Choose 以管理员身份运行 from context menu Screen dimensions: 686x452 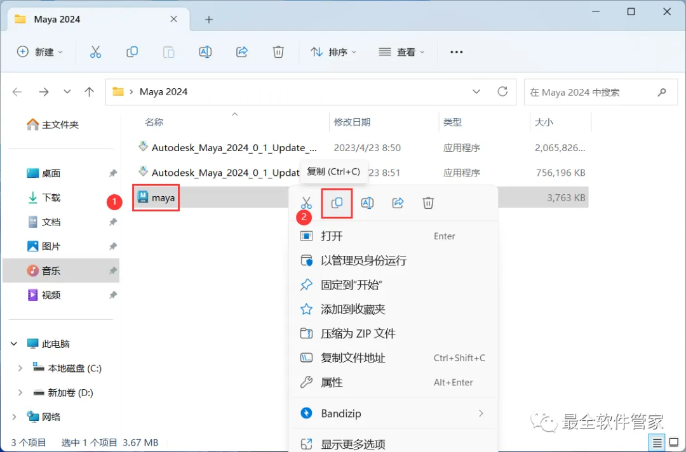tap(393, 260)
